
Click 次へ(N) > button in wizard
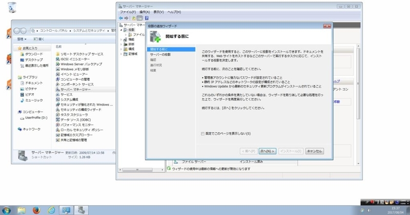tap(267, 151)
